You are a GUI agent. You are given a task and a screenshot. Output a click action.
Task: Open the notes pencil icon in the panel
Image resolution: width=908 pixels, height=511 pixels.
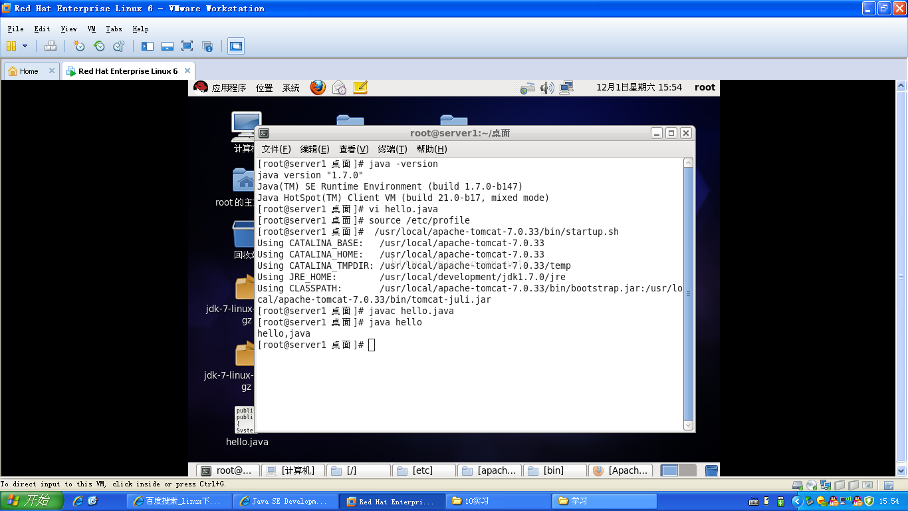(x=360, y=87)
